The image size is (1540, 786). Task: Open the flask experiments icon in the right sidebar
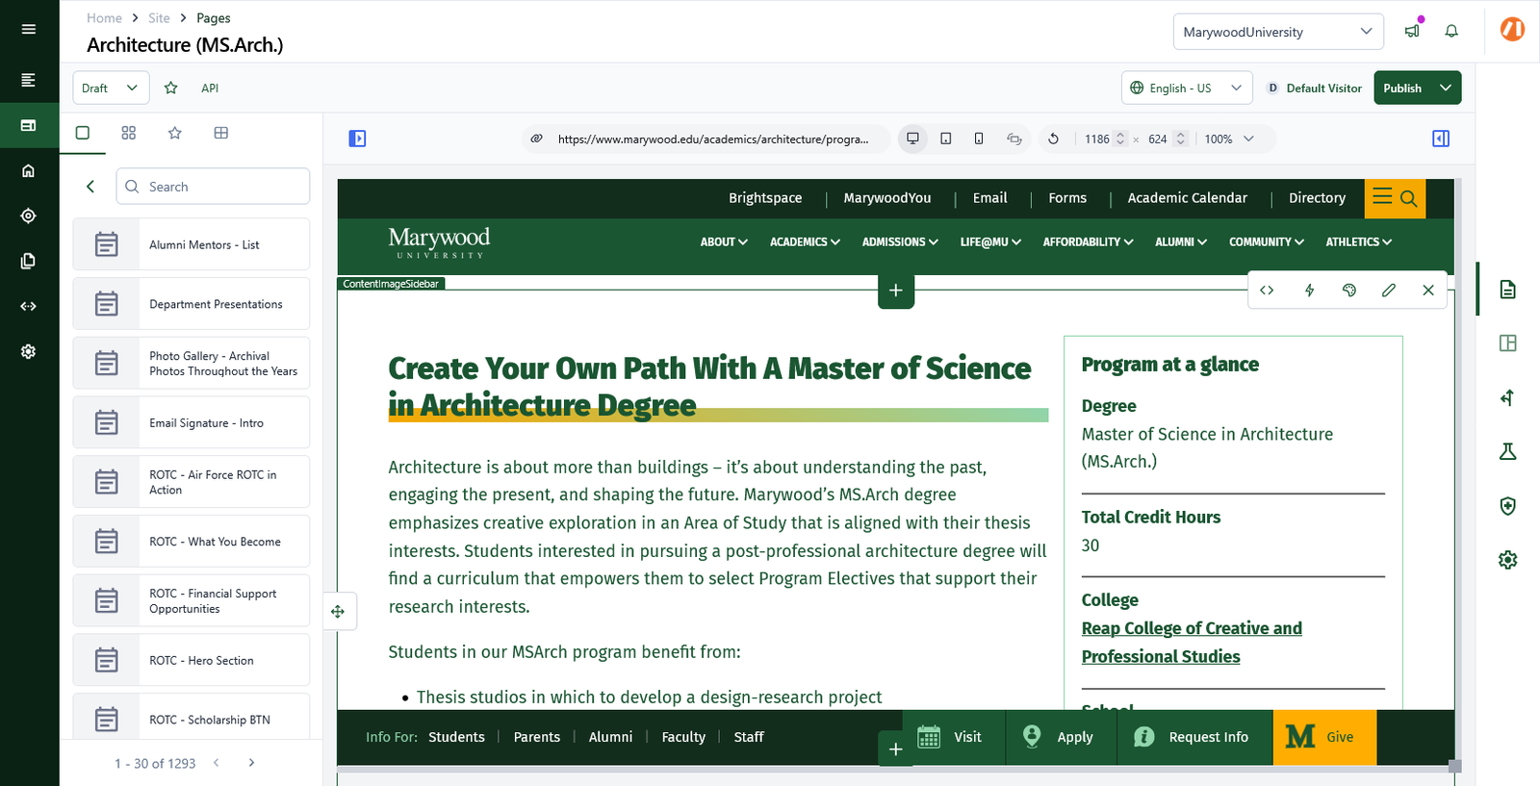click(1508, 451)
